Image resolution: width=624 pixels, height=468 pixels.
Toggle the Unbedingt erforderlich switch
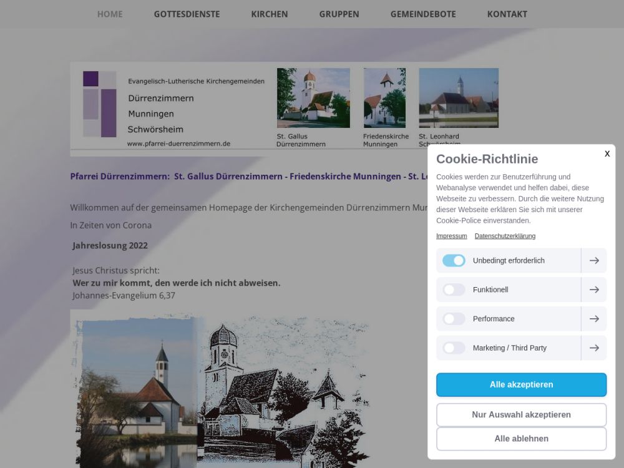click(454, 260)
